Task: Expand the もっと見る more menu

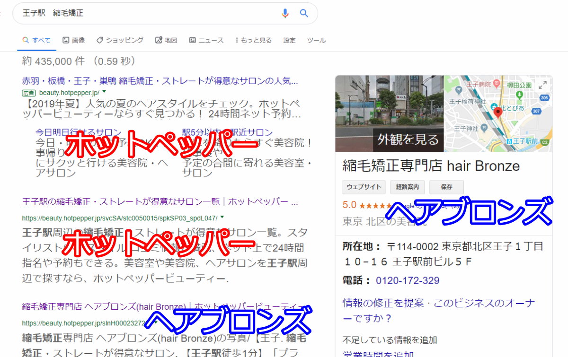Action: [x=253, y=41]
